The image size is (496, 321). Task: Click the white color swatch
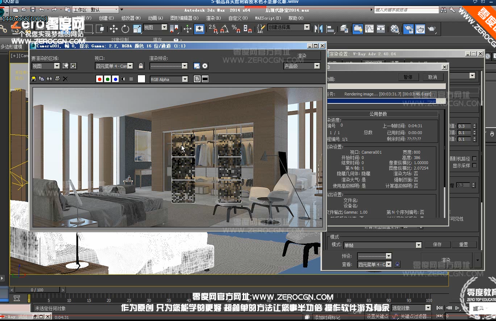pos(141,79)
